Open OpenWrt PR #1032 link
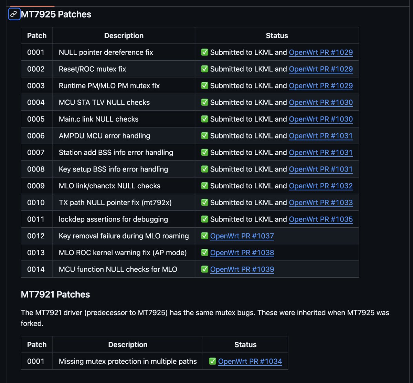 (321, 186)
